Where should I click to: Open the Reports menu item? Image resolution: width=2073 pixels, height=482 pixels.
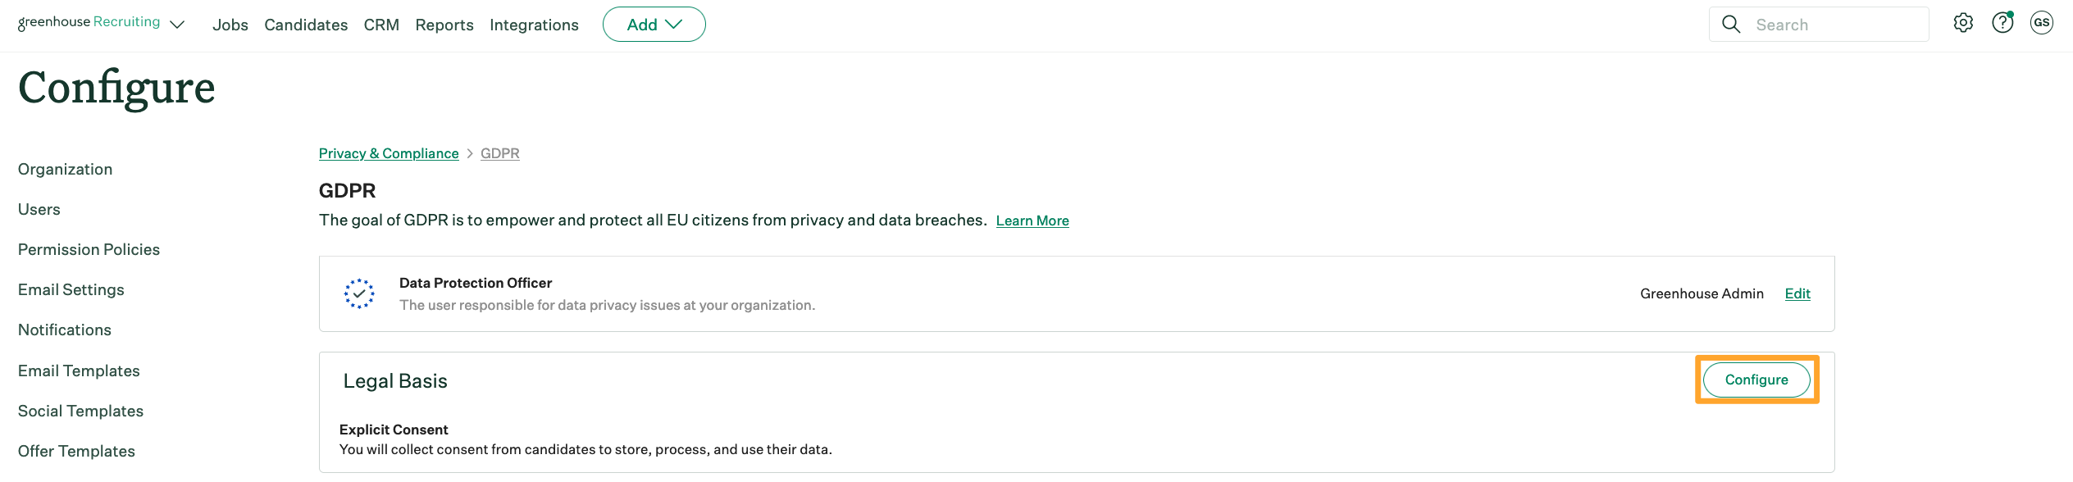(x=444, y=25)
